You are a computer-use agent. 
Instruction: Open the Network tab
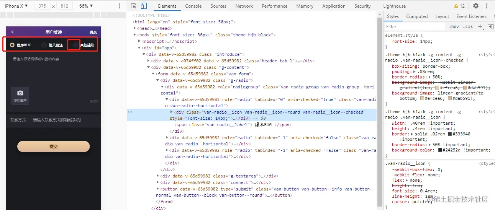(244, 6)
